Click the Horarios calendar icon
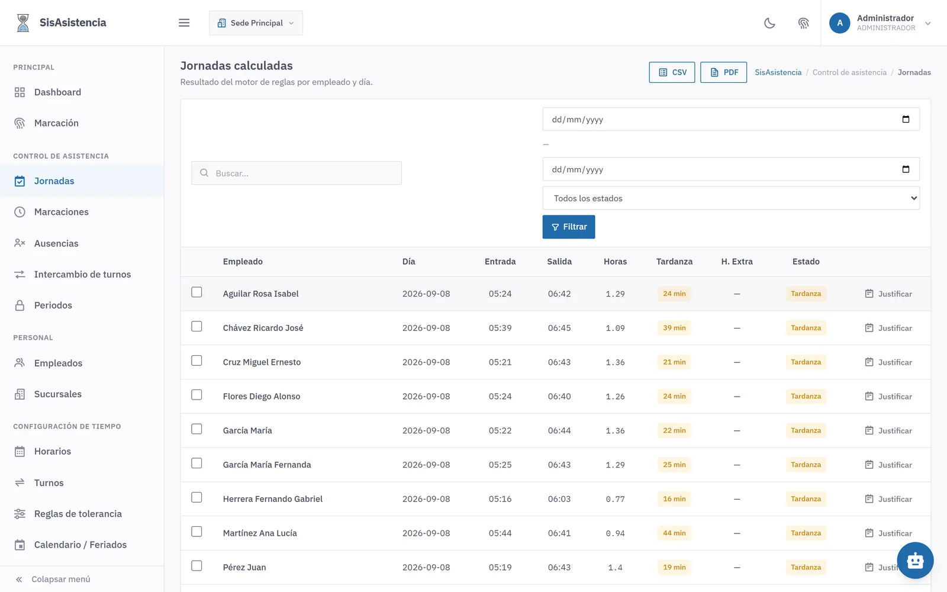Screen dimensions: 947x592 click(x=20, y=452)
